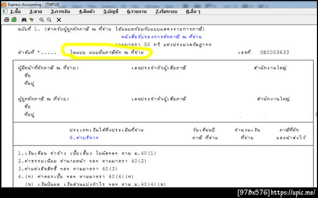
Task: Click line 3.ค่าแห่งลิขสิทธิ์
Action: click(x=67, y=169)
